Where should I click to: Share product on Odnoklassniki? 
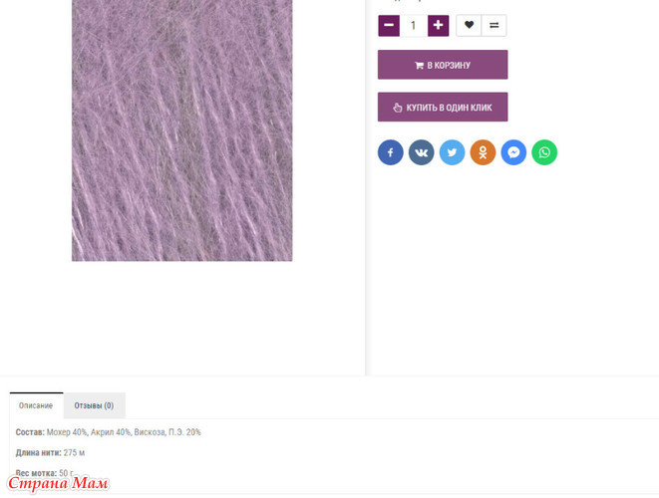(483, 152)
